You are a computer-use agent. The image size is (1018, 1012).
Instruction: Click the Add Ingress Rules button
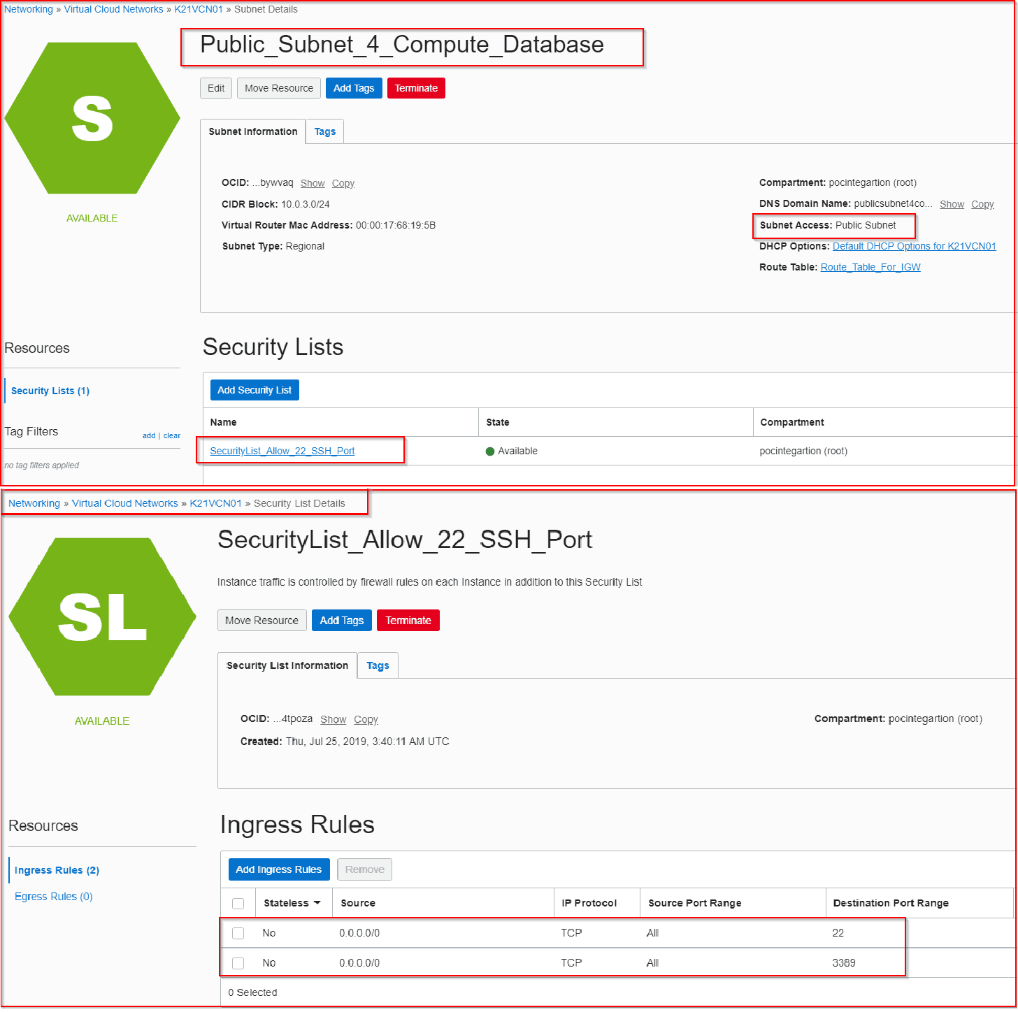pyautogui.click(x=278, y=869)
